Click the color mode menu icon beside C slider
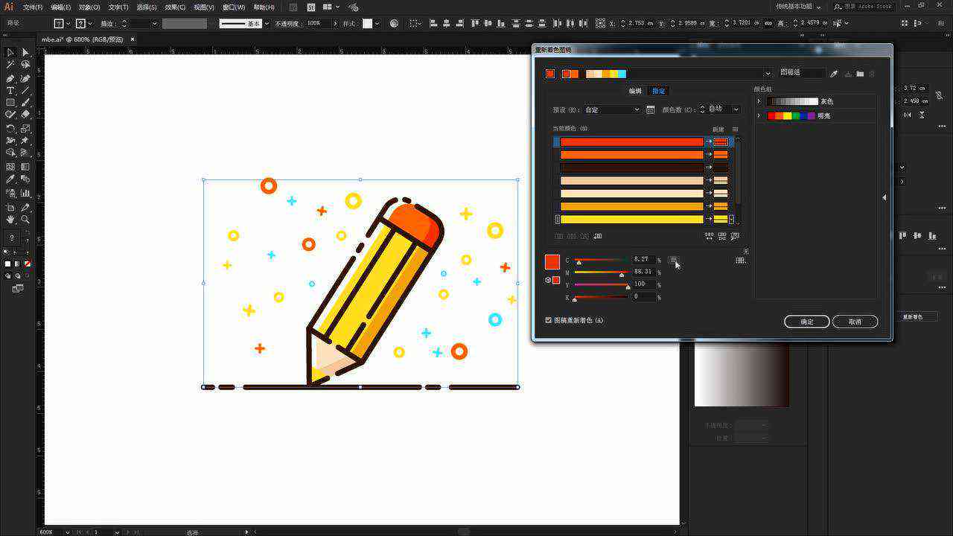Image resolution: width=953 pixels, height=536 pixels. pyautogui.click(x=673, y=260)
